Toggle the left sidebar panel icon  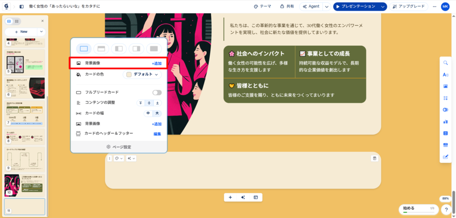(22, 7)
